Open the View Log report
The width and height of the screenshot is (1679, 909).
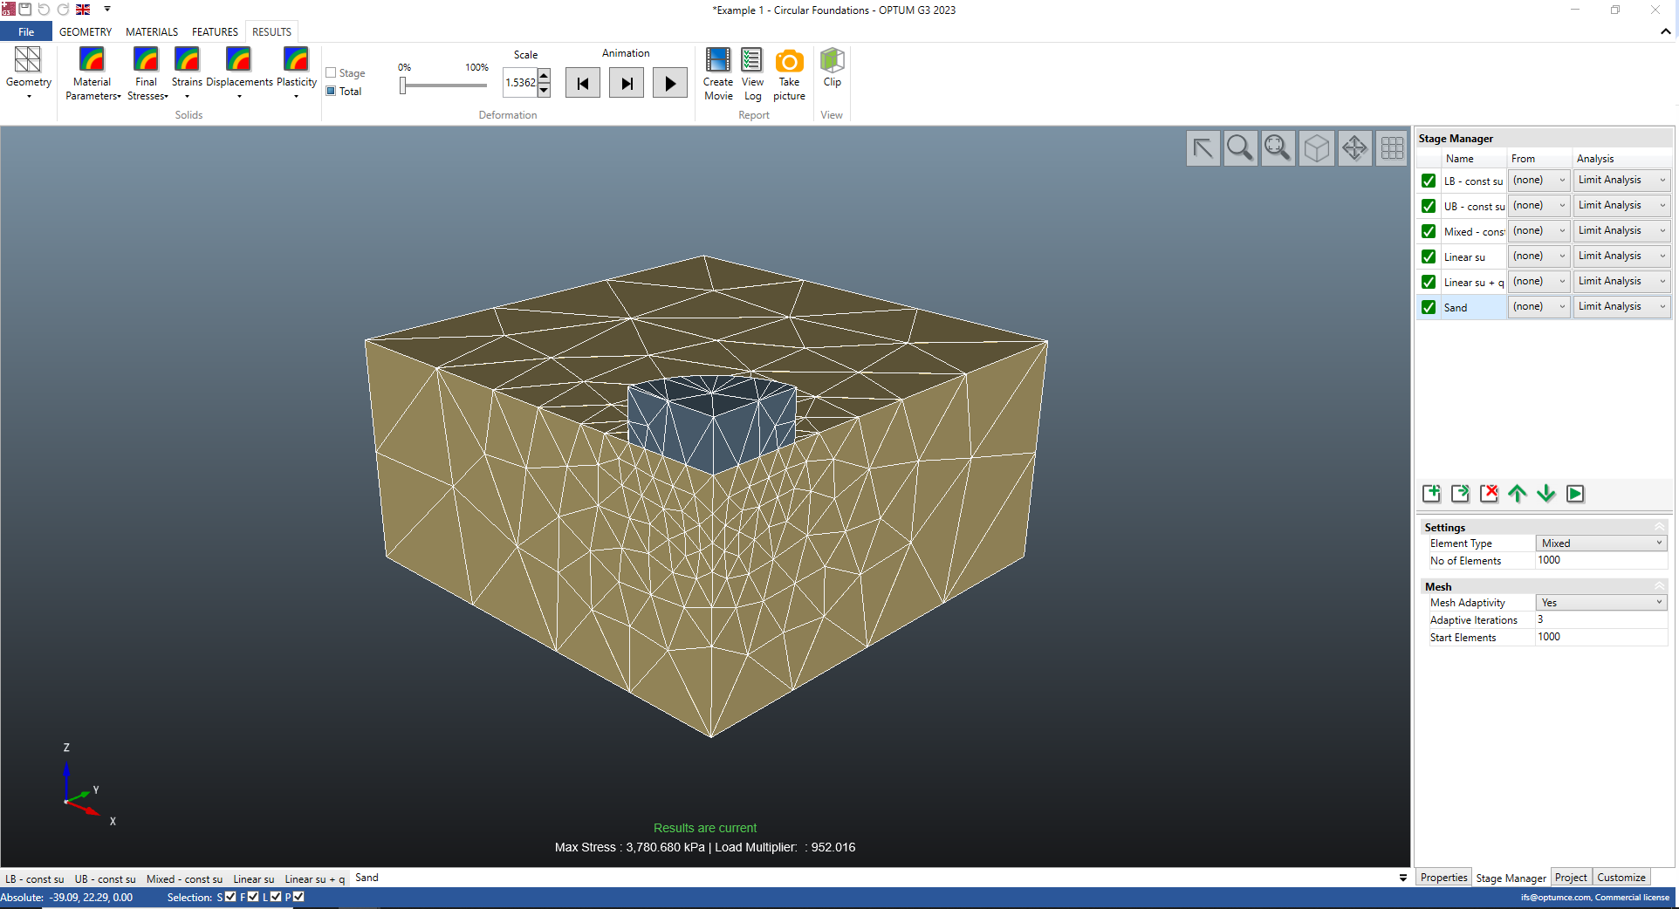click(752, 74)
